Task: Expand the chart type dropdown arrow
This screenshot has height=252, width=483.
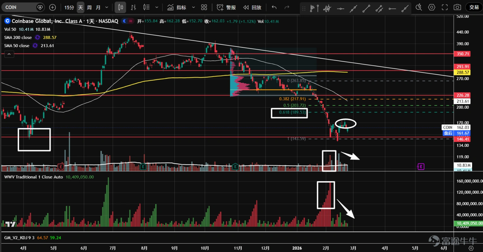Action: [156, 7]
